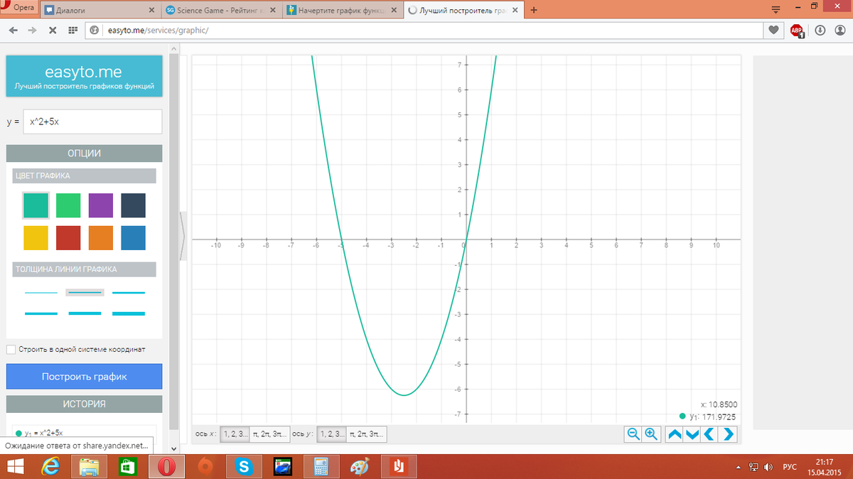Shift graph view right with right arrow
The width and height of the screenshot is (853, 479).
(728, 434)
